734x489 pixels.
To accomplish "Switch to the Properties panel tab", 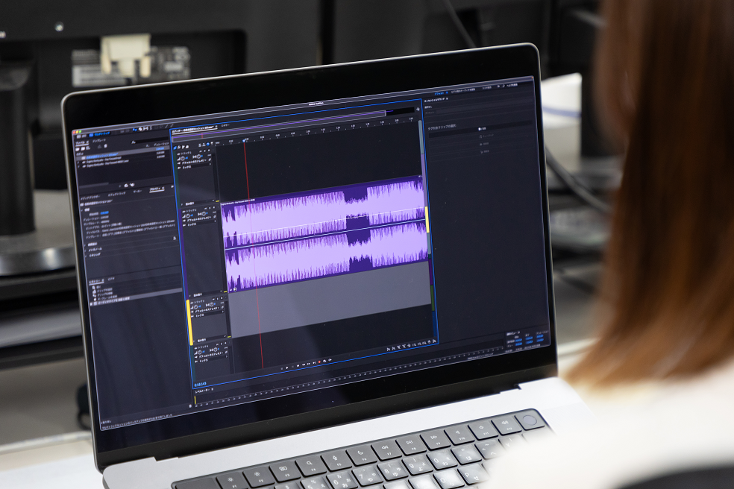I will point(157,189).
